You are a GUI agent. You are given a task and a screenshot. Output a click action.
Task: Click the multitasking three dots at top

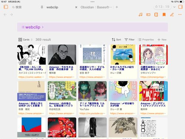(92, 2)
